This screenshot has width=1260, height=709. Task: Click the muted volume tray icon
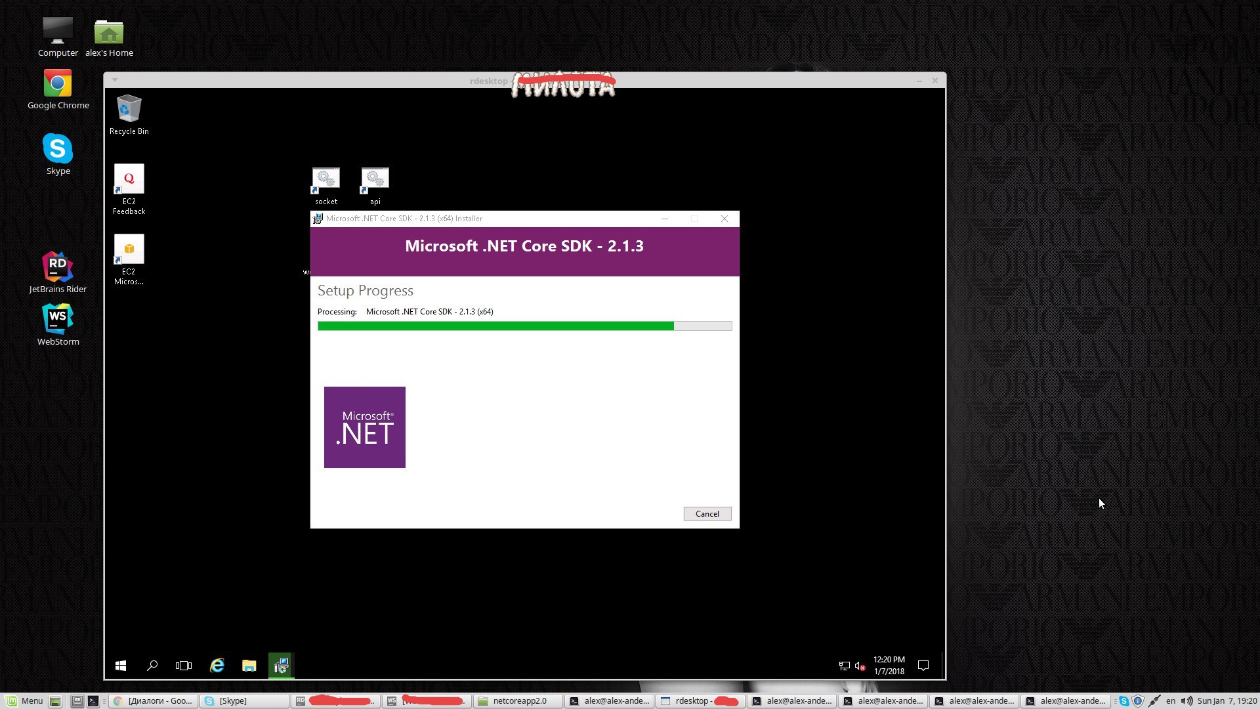[860, 666]
